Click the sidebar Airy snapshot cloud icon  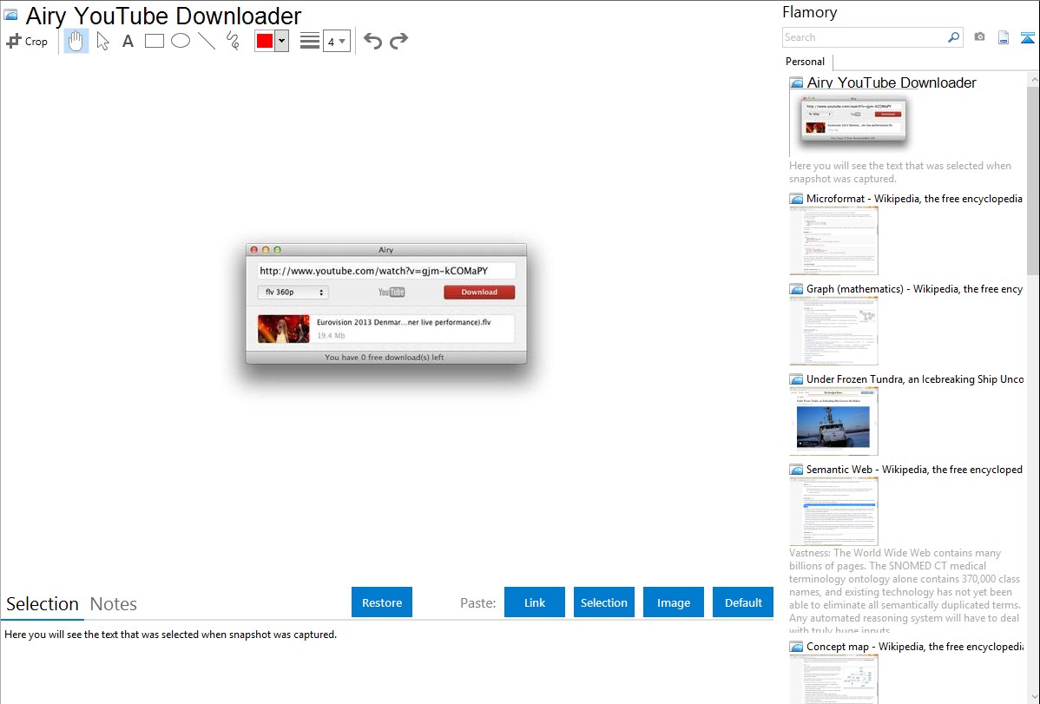pyautogui.click(x=797, y=83)
